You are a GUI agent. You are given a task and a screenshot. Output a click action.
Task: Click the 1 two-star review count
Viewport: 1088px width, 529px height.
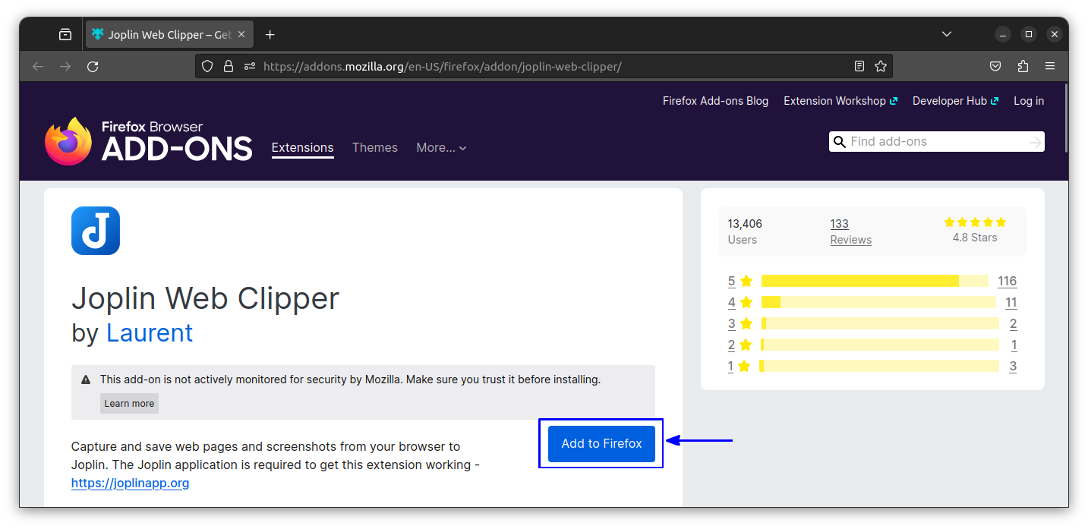point(1014,345)
